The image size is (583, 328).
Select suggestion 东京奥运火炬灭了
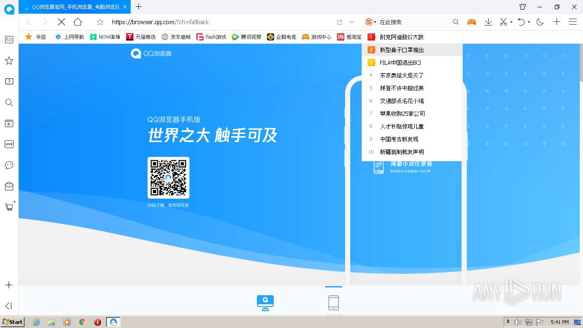(x=412, y=75)
